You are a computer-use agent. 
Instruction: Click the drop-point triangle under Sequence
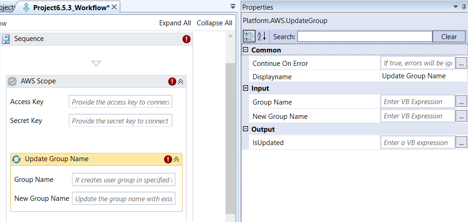coord(96,63)
